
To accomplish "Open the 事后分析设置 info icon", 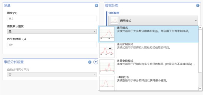I will click(90, 62).
